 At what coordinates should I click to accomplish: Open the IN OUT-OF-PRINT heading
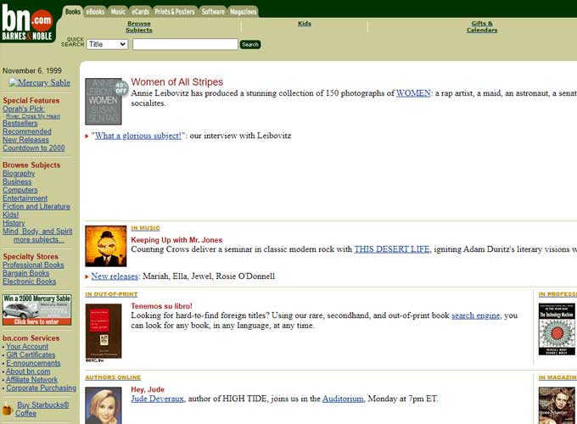(x=111, y=294)
